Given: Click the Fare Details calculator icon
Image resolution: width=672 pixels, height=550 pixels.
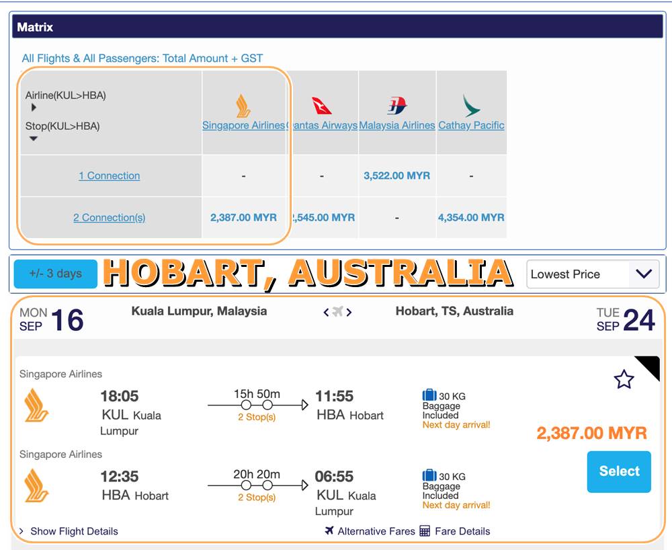Looking at the screenshot, I should point(425,531).
